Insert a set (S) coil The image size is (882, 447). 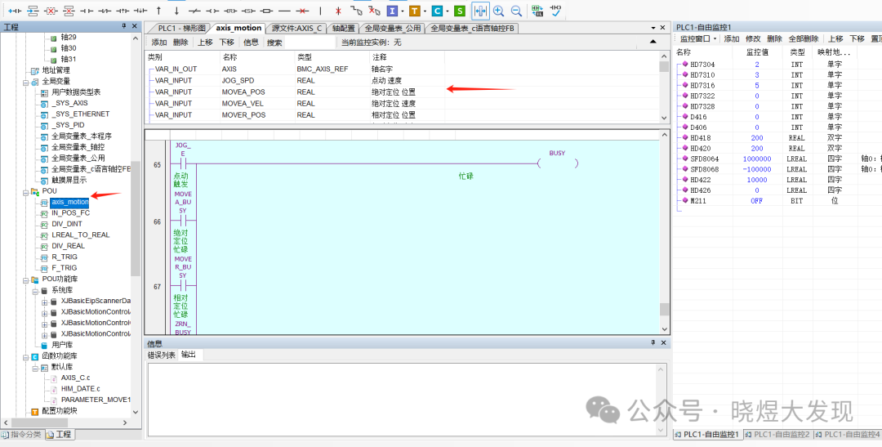pyautogui.click(x=248, y=11)
